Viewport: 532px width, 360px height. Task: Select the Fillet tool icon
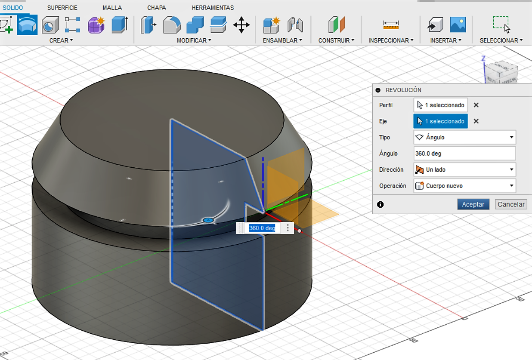172,25
